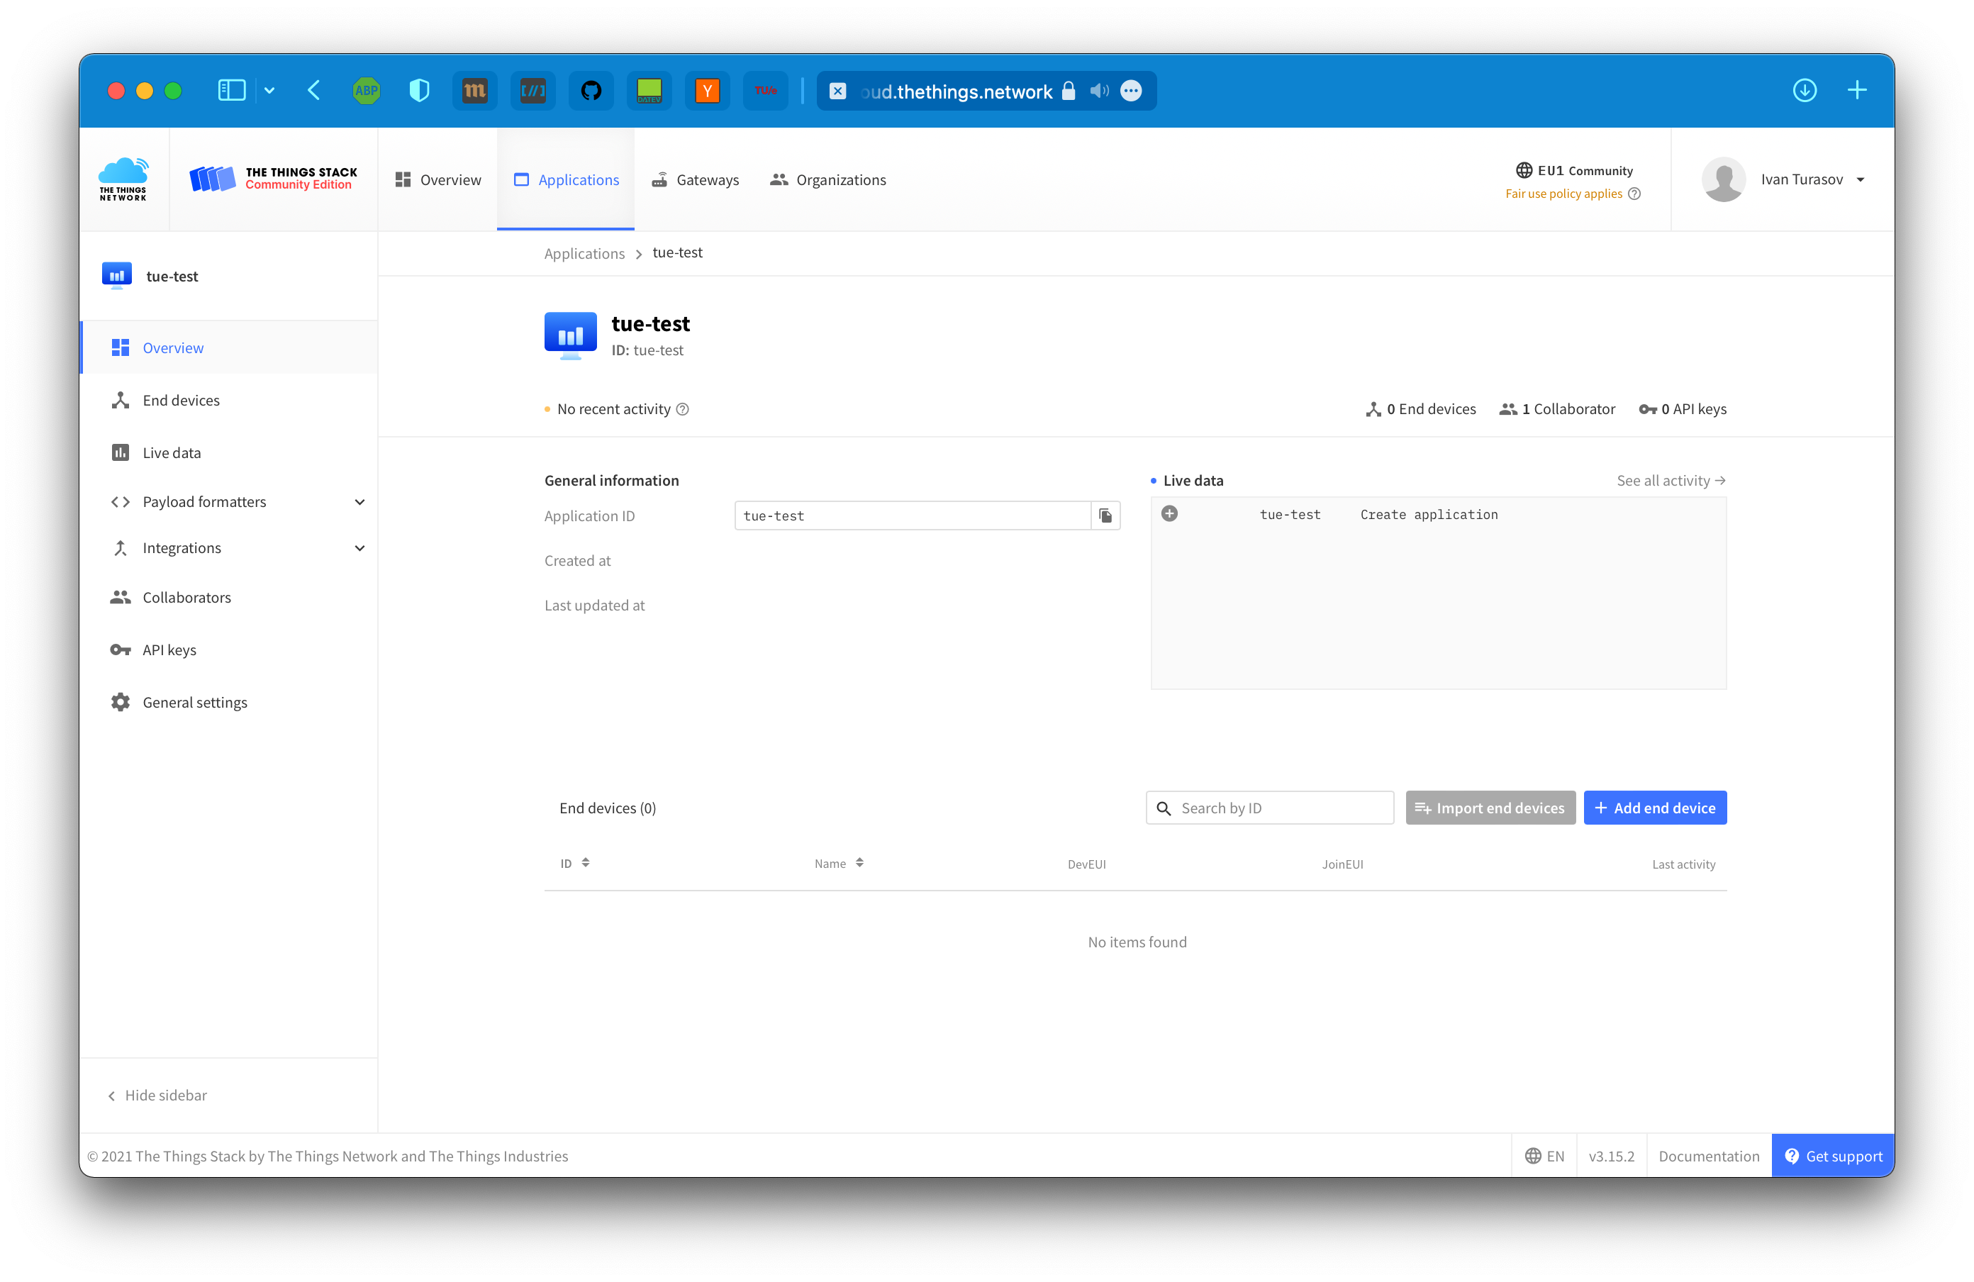Click the tue-test application icon
Image resolution: width=1974 pixels, height=1282 pixels.
(569, 334)
